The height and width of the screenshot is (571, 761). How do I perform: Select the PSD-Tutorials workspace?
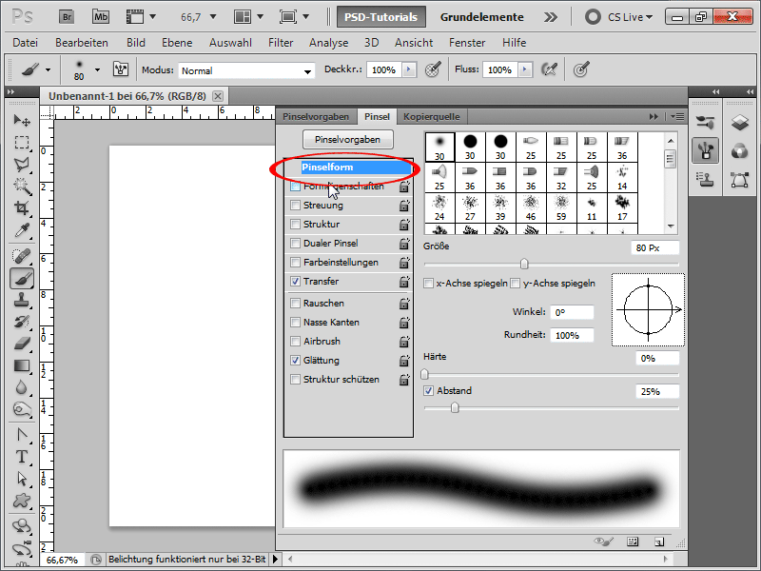tap(381, 17)
